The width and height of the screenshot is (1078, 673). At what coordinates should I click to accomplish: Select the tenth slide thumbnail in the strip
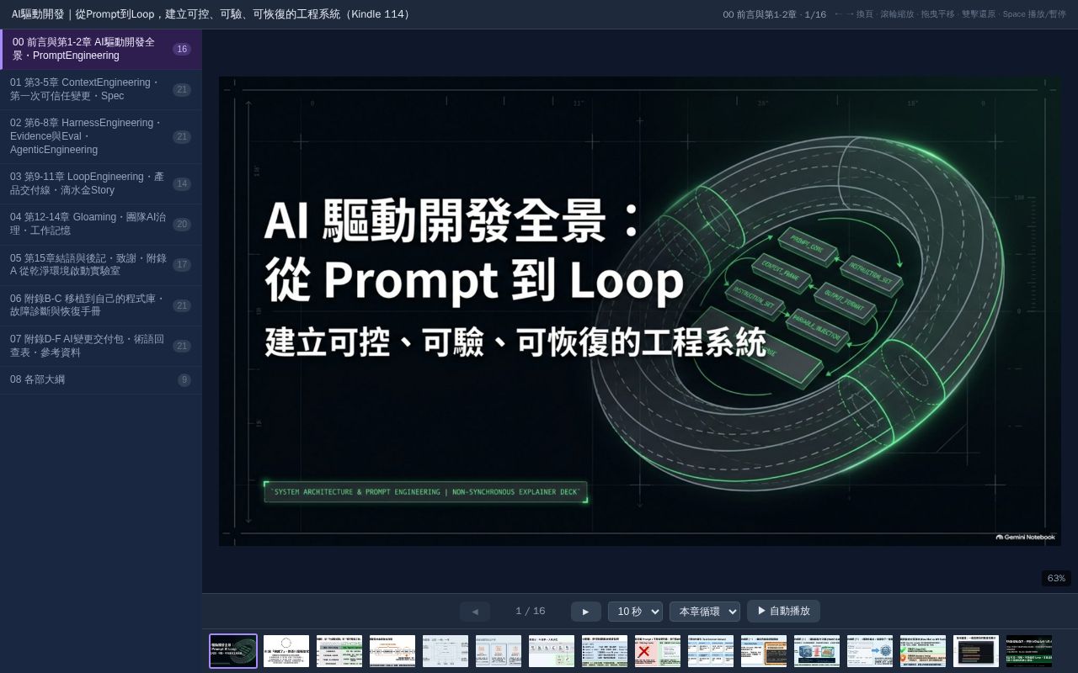tap(711, 651)
